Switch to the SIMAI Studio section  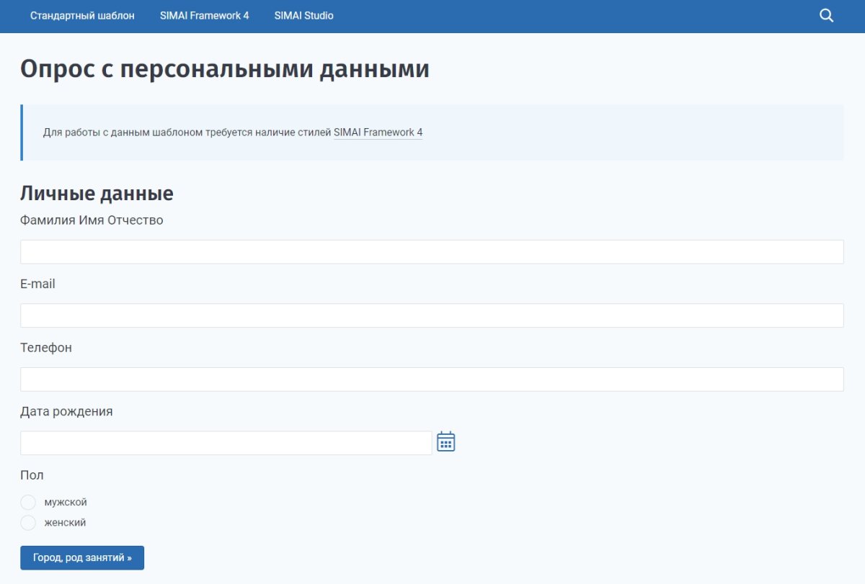(302, 15)
